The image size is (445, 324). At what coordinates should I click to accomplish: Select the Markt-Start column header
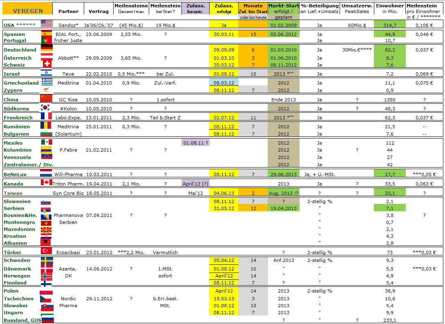284,9
